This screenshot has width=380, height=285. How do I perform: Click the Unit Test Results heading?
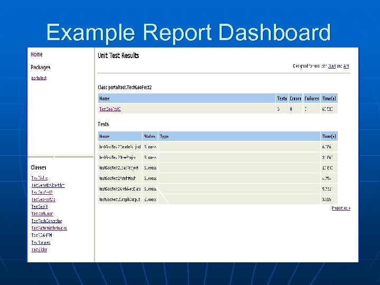[118, 55]
